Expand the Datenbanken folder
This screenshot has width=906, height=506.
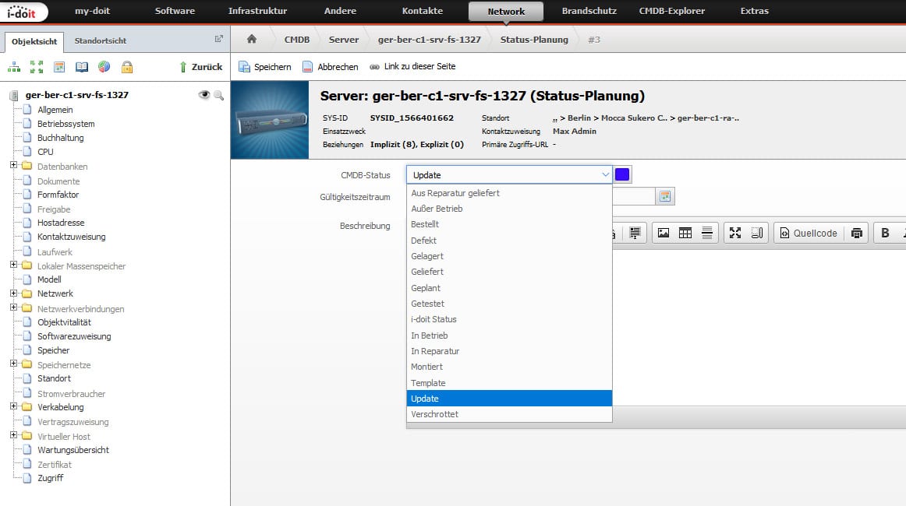pos(14,165)
